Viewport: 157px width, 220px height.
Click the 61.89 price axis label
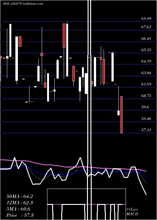[146, 84]
